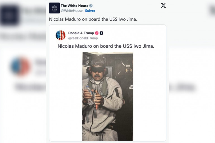215x143 pixels.
Task: Click the black plus badge beside Trump's name
Action: click(x=101, y=33)
